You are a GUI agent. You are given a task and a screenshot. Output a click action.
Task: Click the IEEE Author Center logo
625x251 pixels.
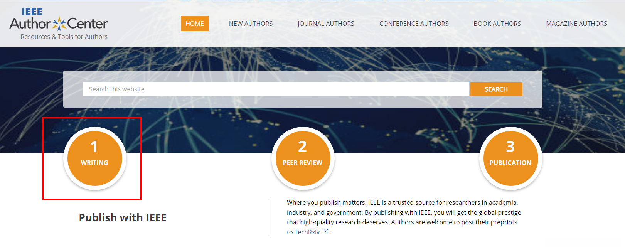59,20
